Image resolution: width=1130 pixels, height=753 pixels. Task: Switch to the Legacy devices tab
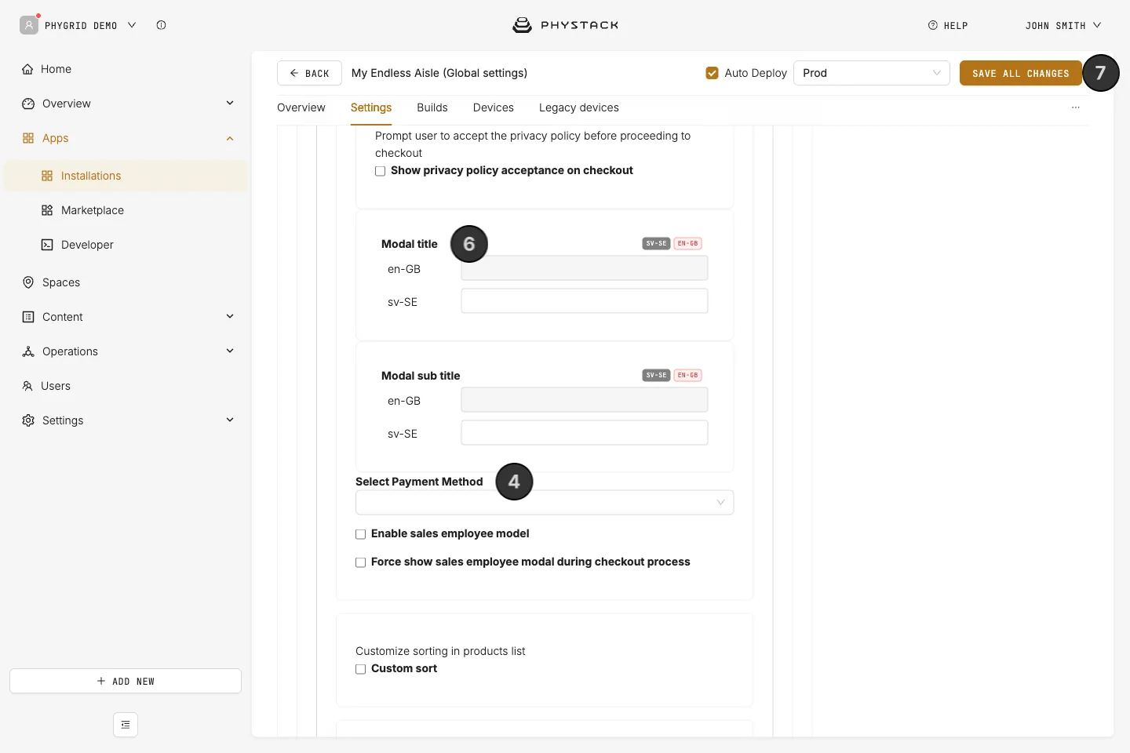coord(579,107)
